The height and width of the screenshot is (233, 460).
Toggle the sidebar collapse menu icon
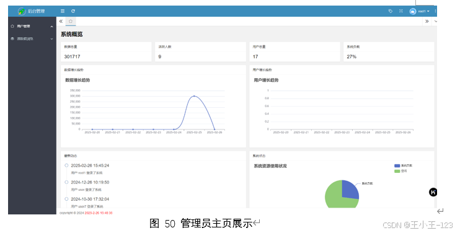pyautogui.click(x=63, y=11)
